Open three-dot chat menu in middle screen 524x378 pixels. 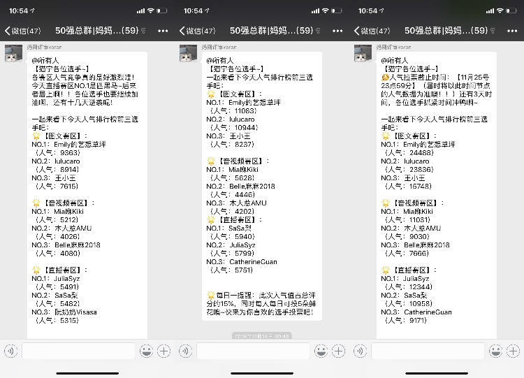(337, 31)
